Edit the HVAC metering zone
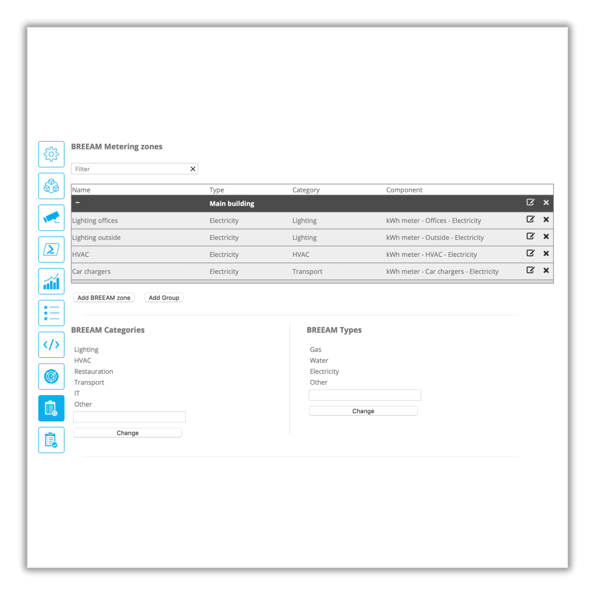The width and height of the screenshot is (595, 595). (x=530, y=253)
